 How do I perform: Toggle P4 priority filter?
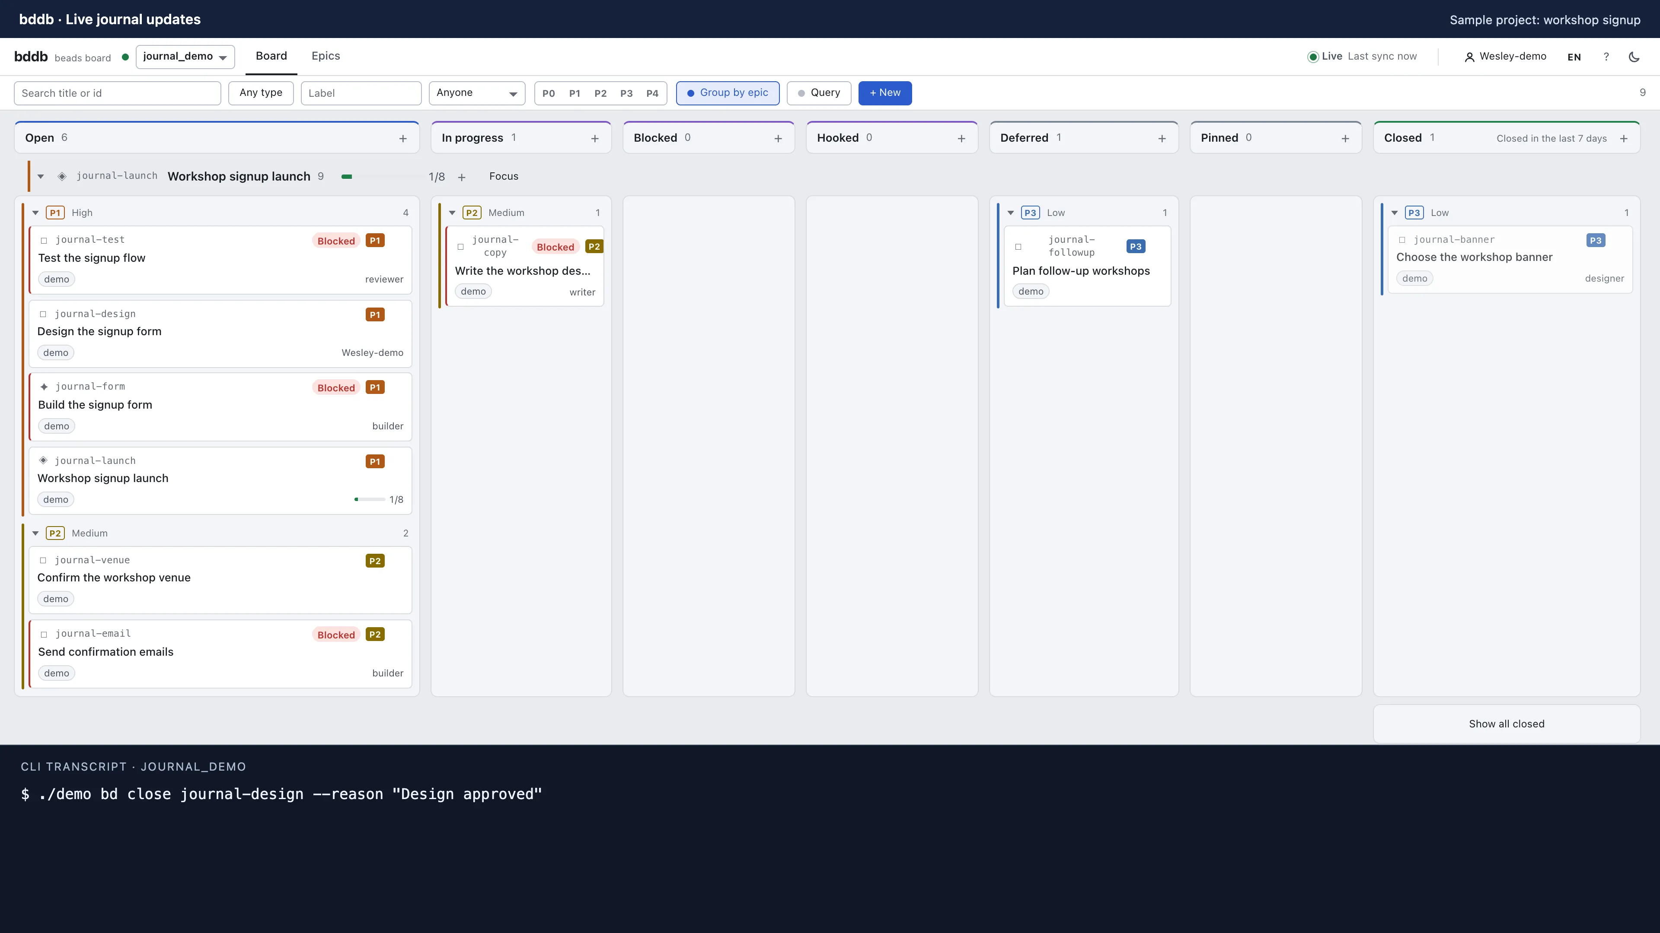coord(652,93)
